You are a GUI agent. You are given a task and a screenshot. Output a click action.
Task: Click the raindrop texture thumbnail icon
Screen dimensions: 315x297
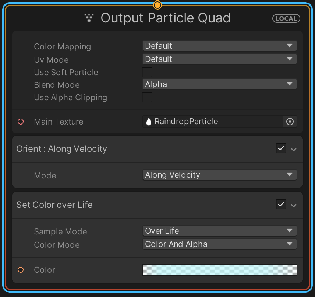[x=149, y=122]
